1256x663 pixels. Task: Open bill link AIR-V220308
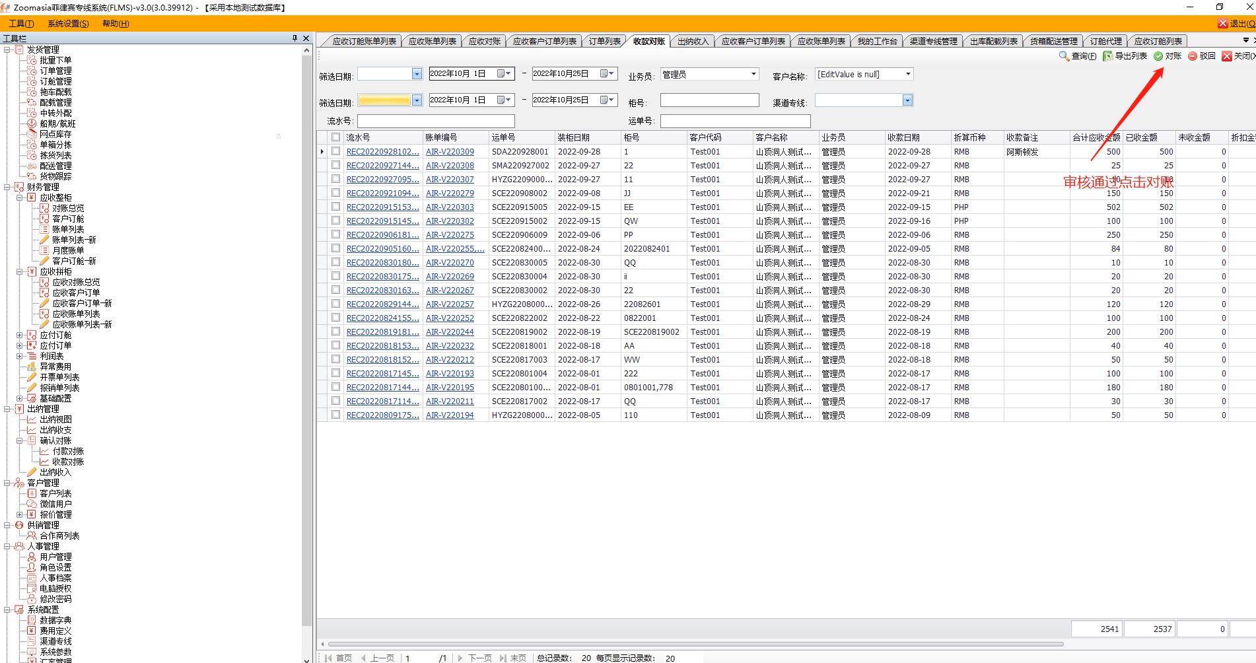coord(450,166)
